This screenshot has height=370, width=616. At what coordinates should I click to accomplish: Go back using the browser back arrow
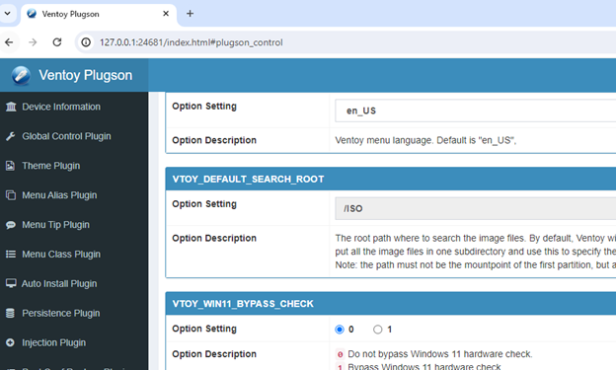tap(9, 42)
